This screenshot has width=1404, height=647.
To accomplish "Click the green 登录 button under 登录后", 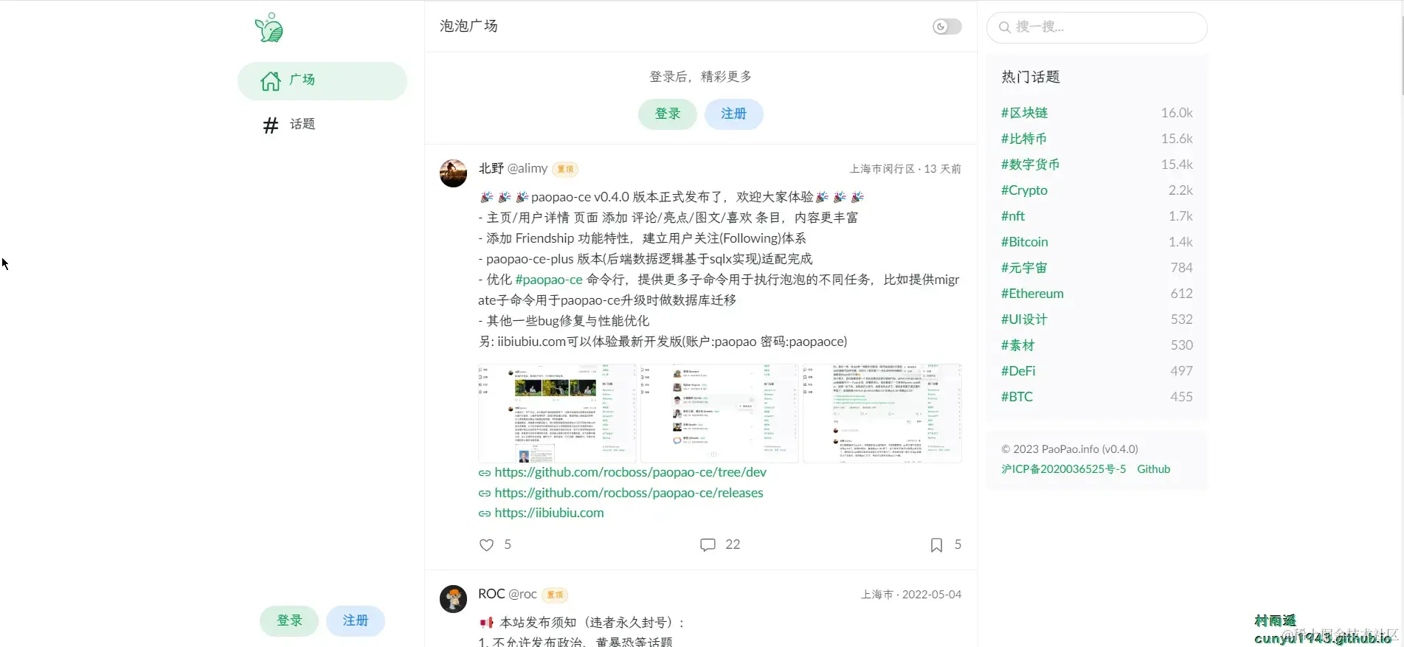I will [668, 114].
